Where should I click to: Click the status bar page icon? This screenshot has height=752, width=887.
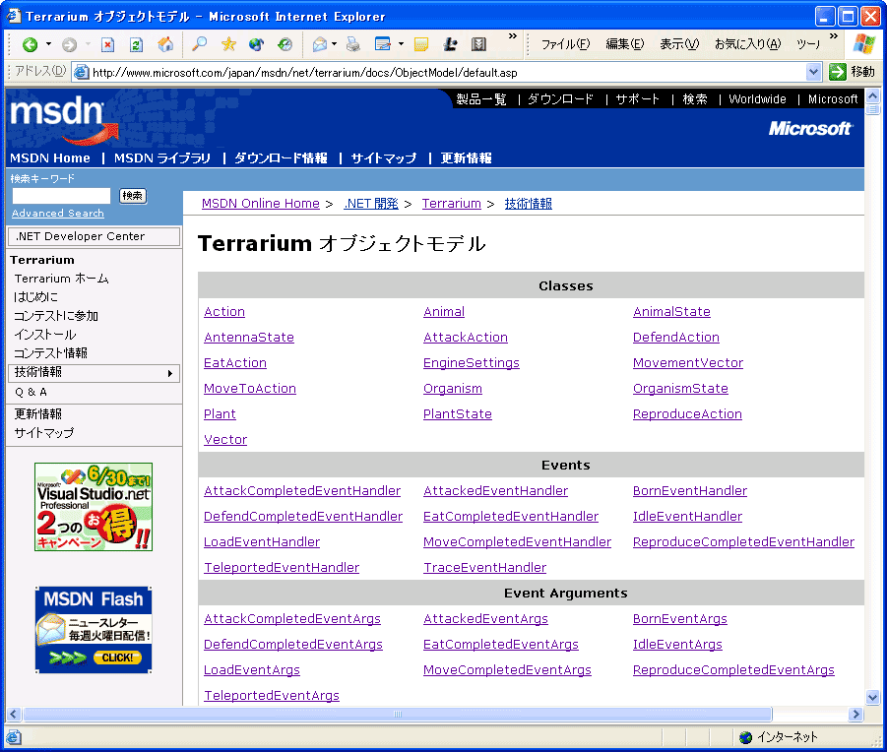tap(14, 737)
